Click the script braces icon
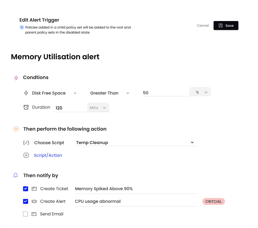 click(x=26, y=143)
